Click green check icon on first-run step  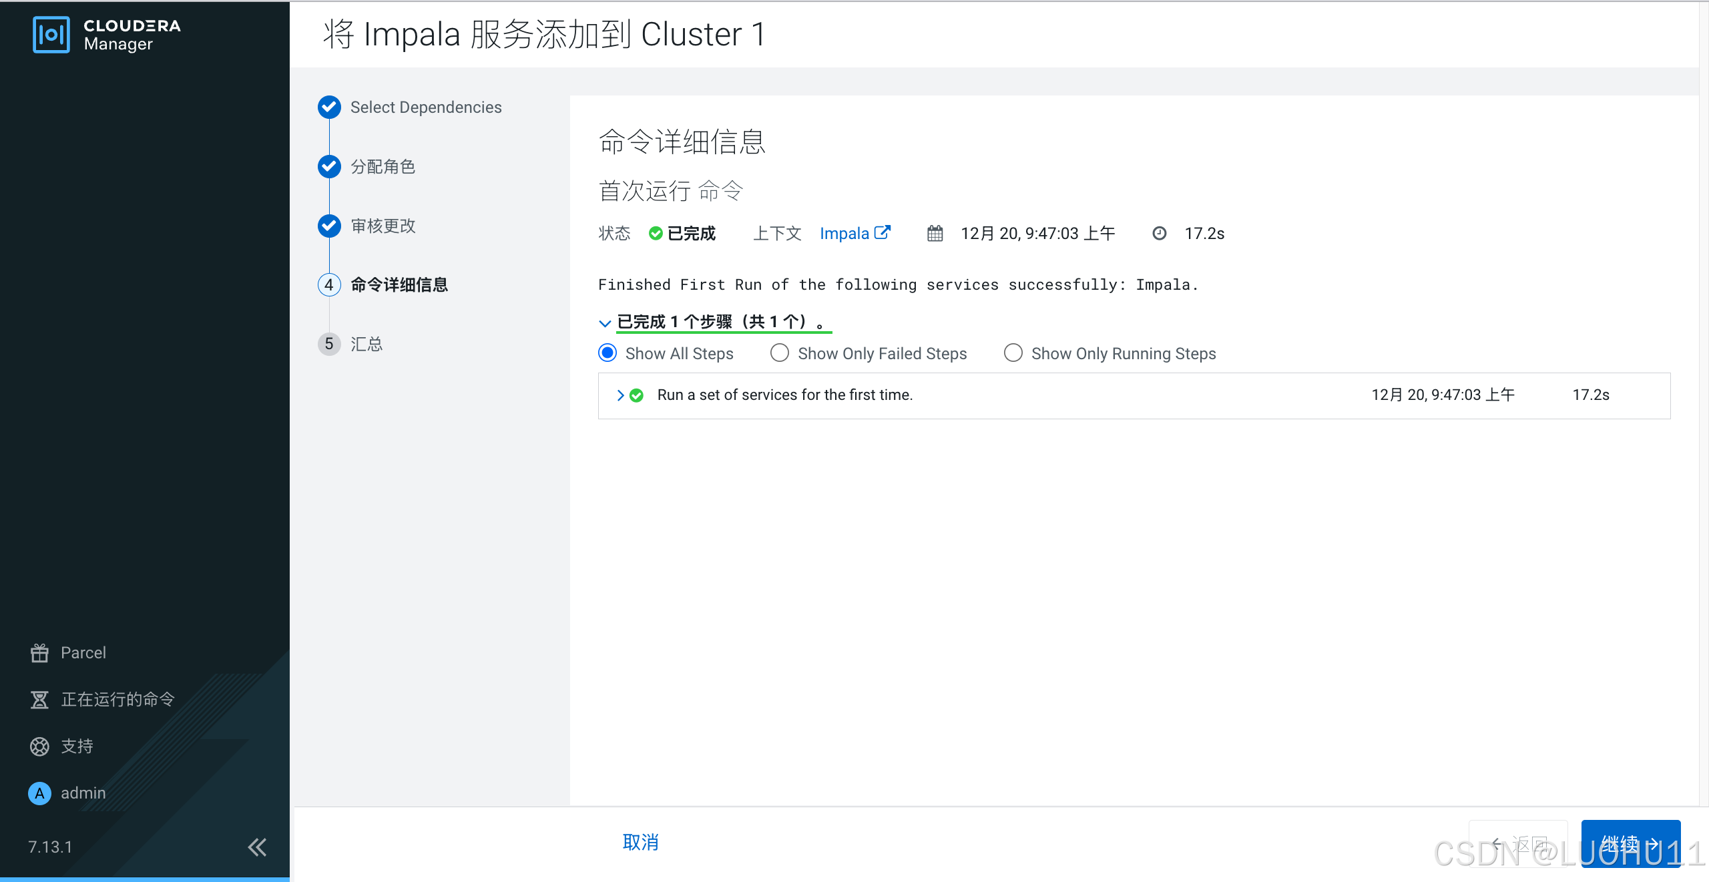(x=637, y=395)
